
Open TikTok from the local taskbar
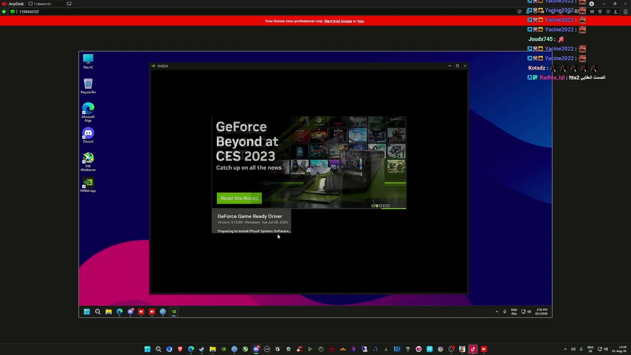click(x=473, y=350)
